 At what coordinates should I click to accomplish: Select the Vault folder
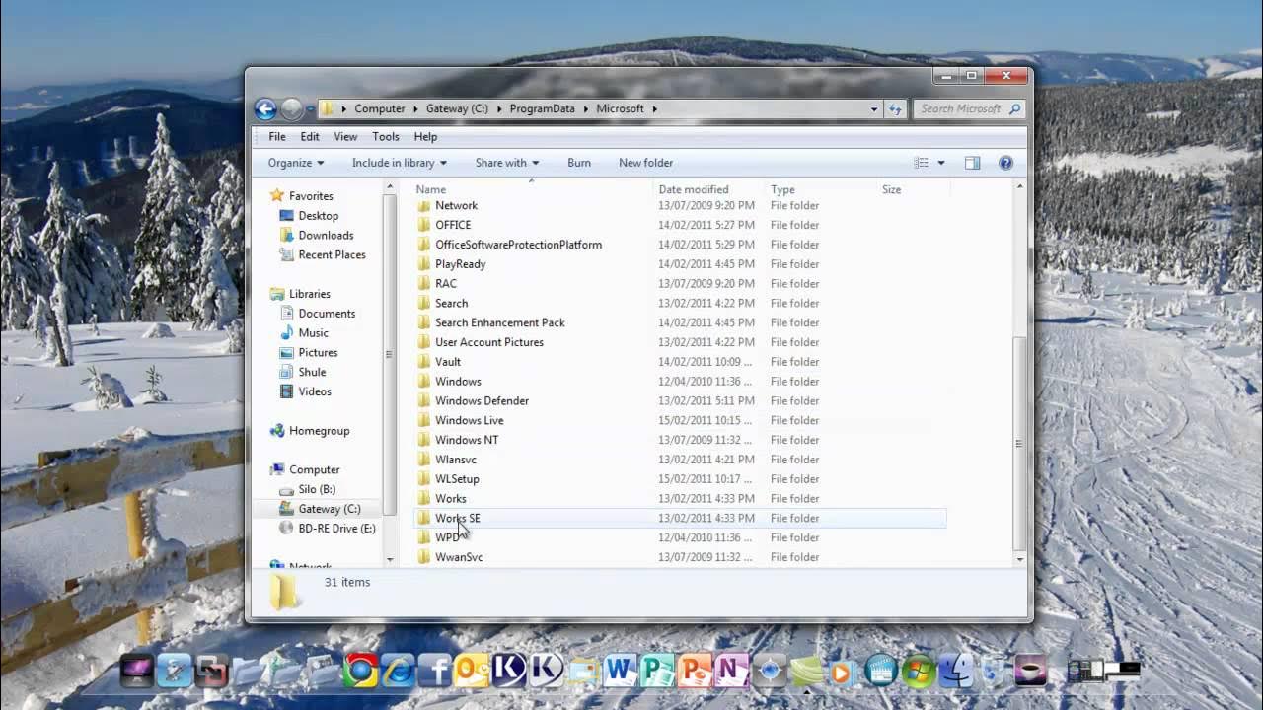[x=448, y=362]
